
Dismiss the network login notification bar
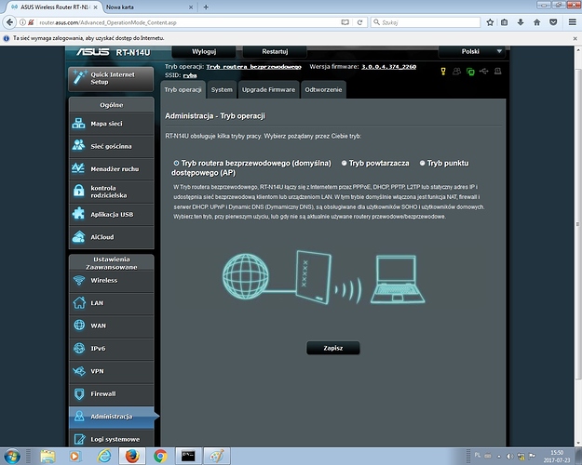click(x=575, y=38)
